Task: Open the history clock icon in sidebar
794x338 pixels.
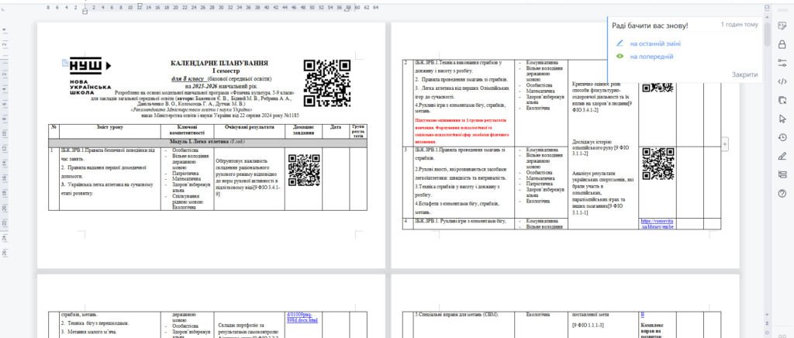Action: pyautogui.click(x=782, y=137)
